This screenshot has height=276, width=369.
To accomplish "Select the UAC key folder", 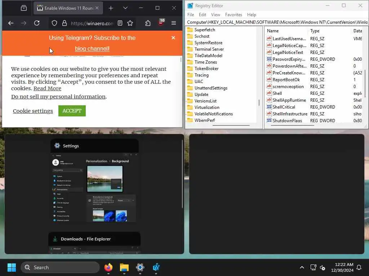I will (199, 82).
